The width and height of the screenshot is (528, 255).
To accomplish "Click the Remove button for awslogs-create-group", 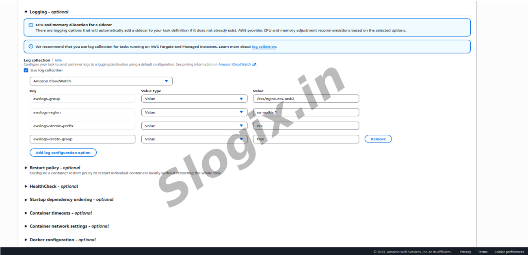I will (x=378, y=139).
